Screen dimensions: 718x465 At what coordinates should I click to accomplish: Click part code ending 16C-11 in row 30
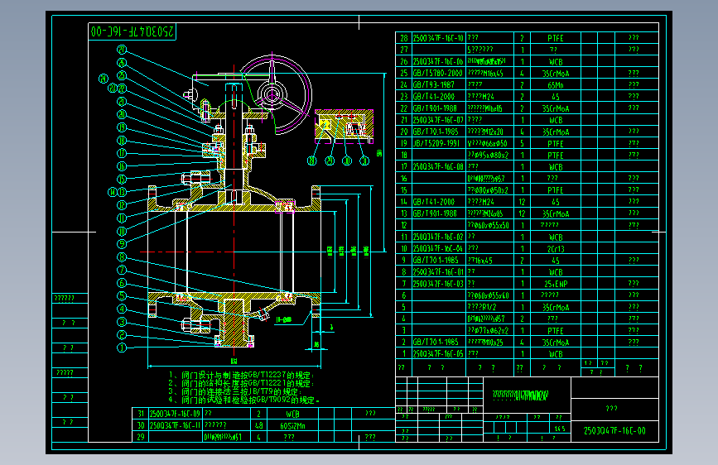(x=176, y=425)
